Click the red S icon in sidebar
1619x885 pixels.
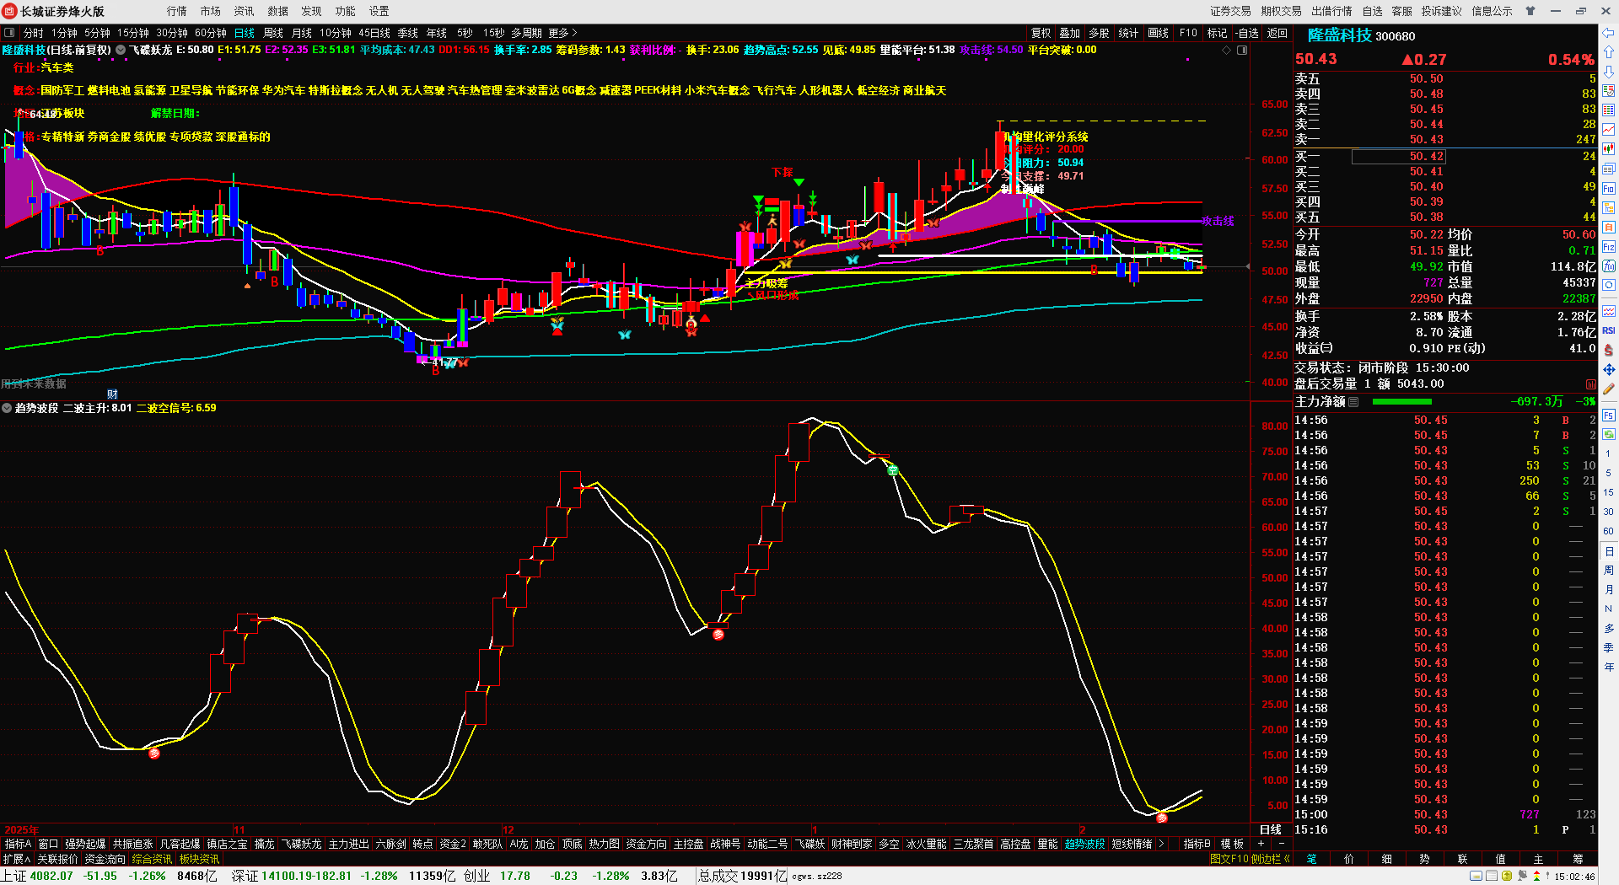(x=1609, y=350)
